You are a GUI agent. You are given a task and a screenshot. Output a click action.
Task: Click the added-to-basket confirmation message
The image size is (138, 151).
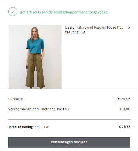click(x=64, y=12)
